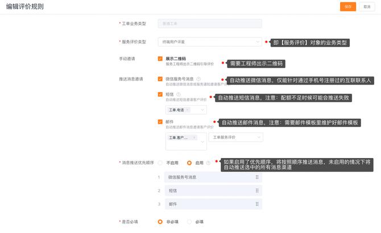Click the 取消 button
The image size is (381, 233).
pos(367,6)
